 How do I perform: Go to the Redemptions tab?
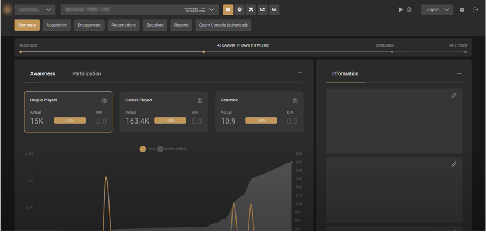tap(124, 25)
